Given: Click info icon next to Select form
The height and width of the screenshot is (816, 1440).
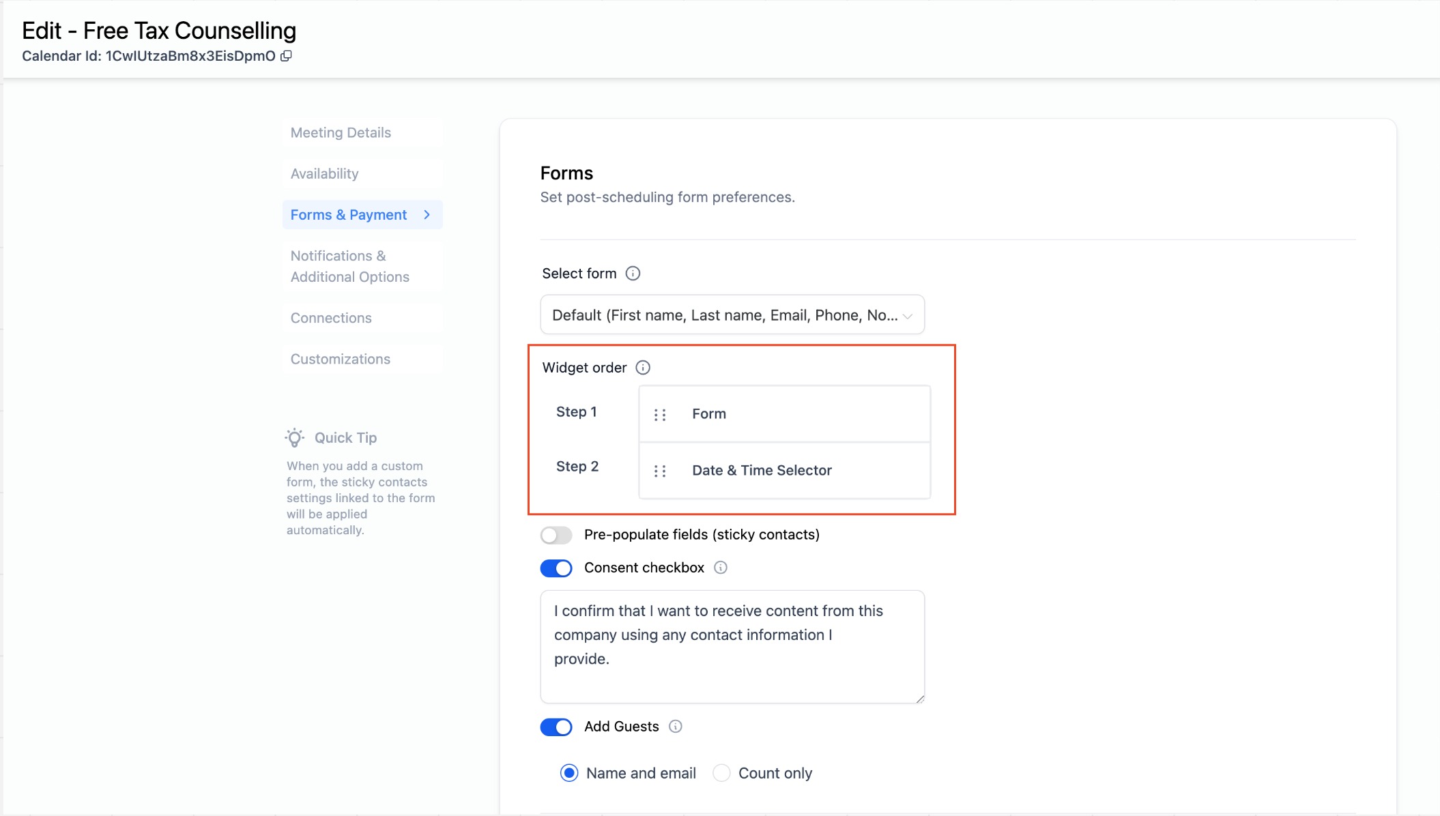Looking at the screenshot, I should pyautogui.click(x=633, y=274).
